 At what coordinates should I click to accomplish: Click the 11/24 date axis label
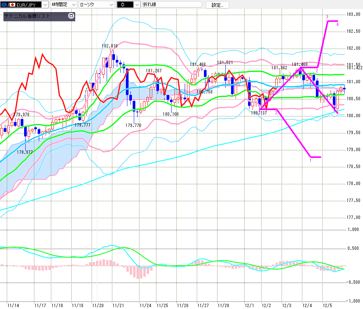[x=146, y=305]
